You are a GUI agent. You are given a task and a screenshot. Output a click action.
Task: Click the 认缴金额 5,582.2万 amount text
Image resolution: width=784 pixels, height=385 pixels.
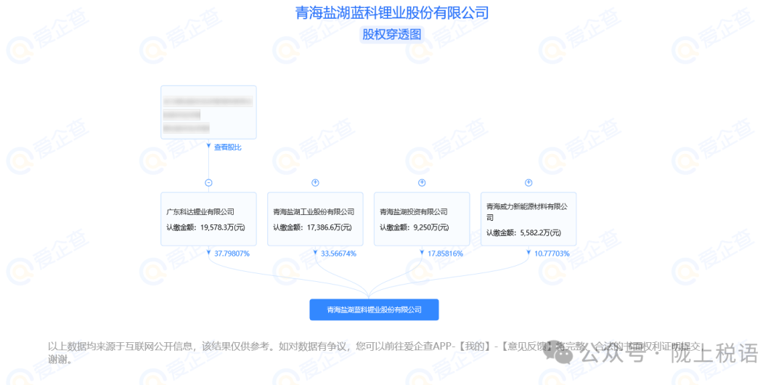(523, 232)
